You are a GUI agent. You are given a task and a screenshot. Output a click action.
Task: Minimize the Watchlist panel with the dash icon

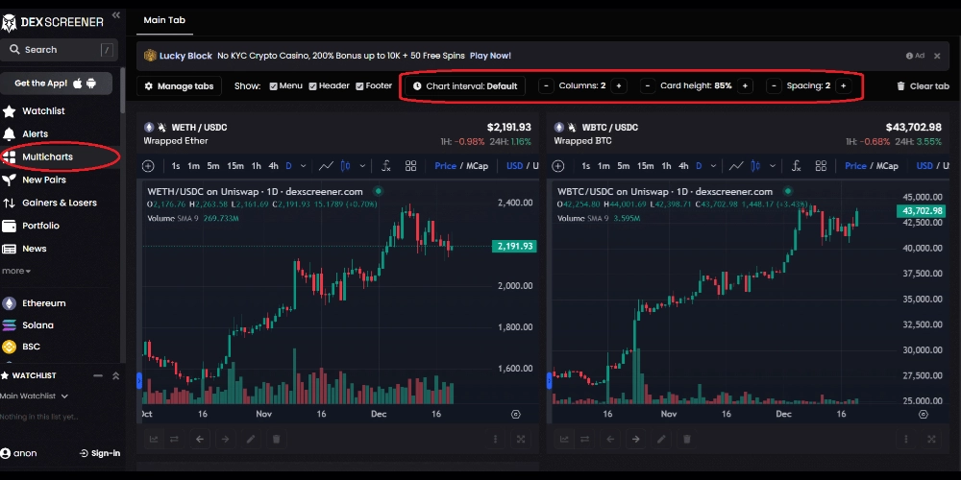97,375
